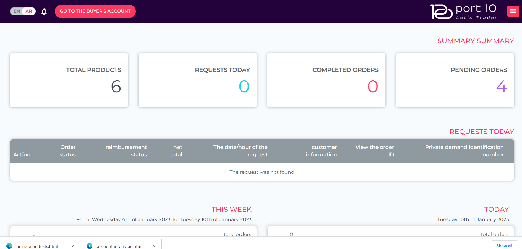Go to the buyer's account
The image size is (522, 249).
coord(95,11)
